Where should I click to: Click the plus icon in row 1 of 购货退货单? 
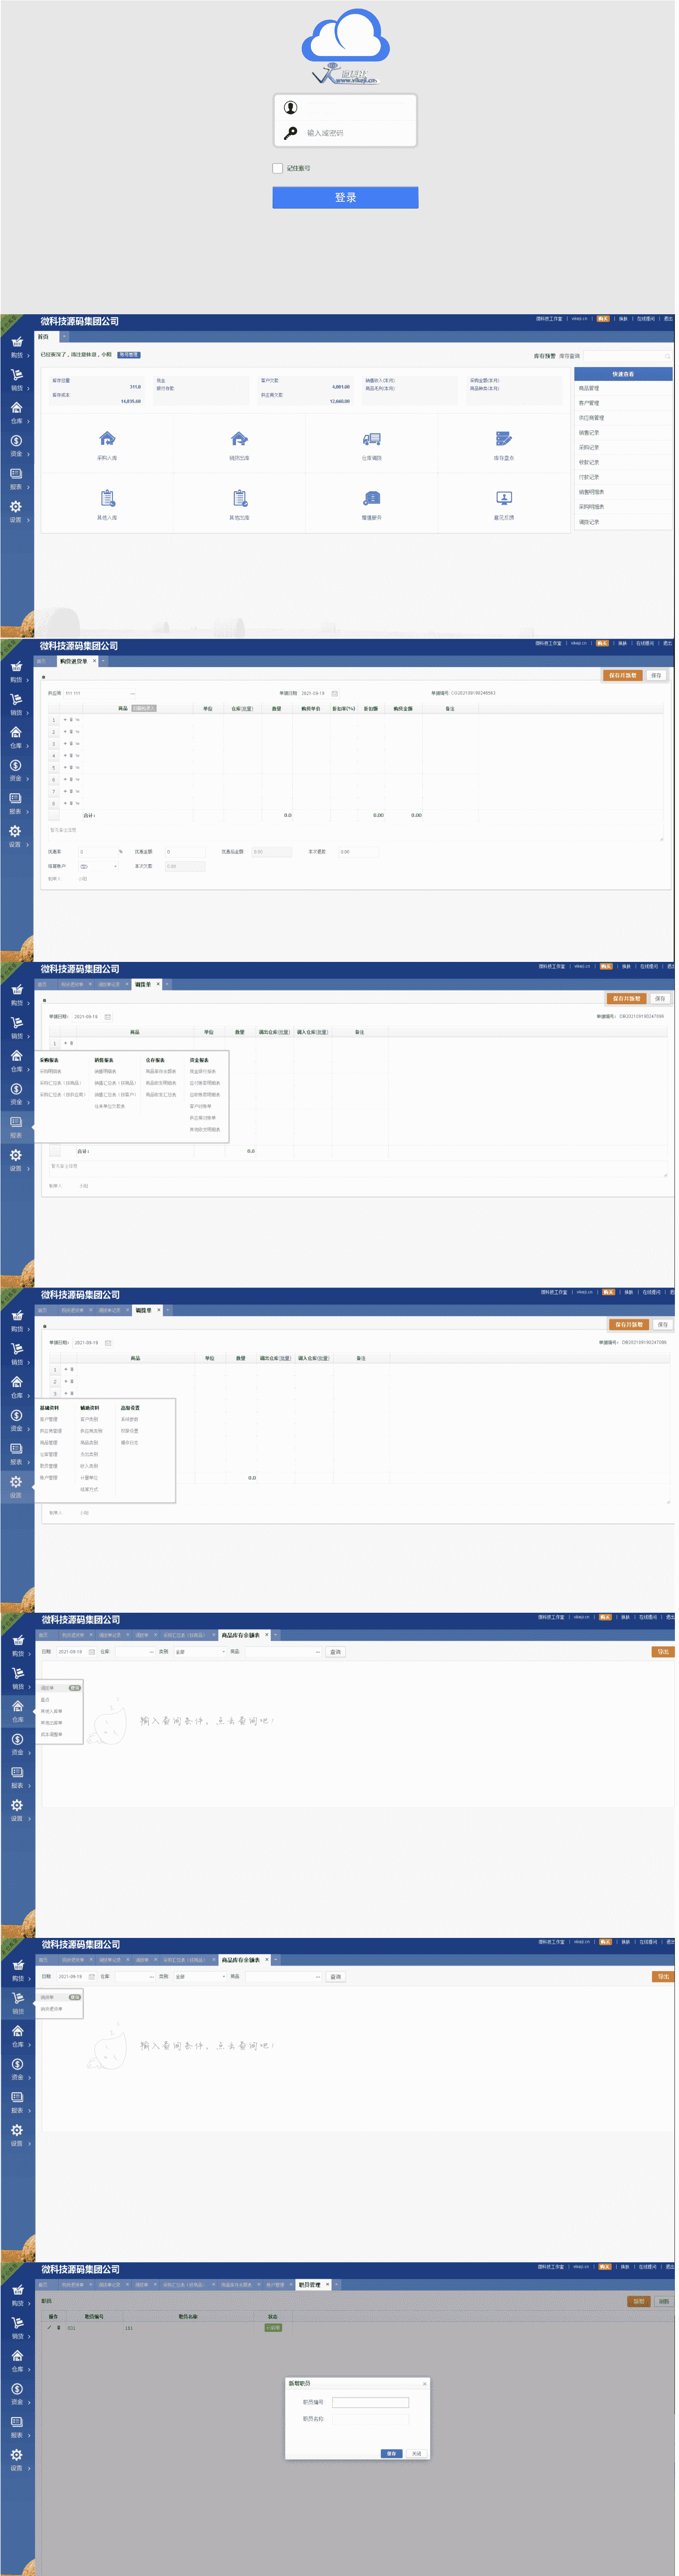[65, 720]
